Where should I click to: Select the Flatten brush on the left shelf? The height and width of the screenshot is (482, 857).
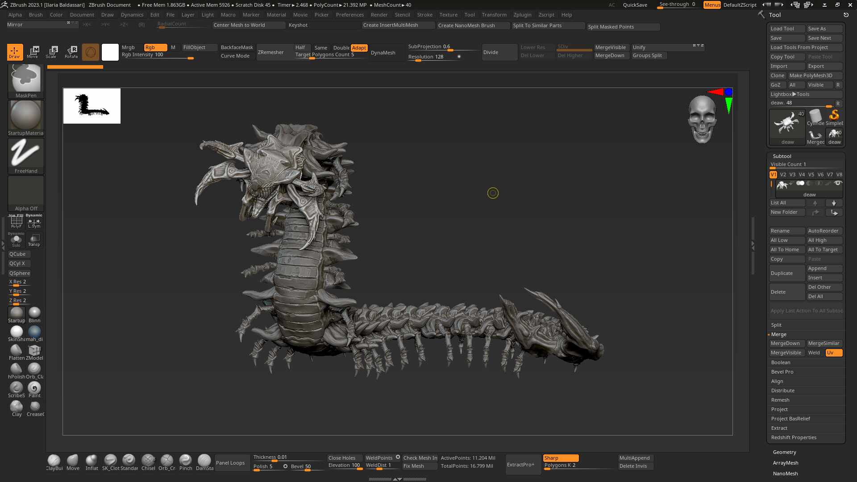coord(17,352)
